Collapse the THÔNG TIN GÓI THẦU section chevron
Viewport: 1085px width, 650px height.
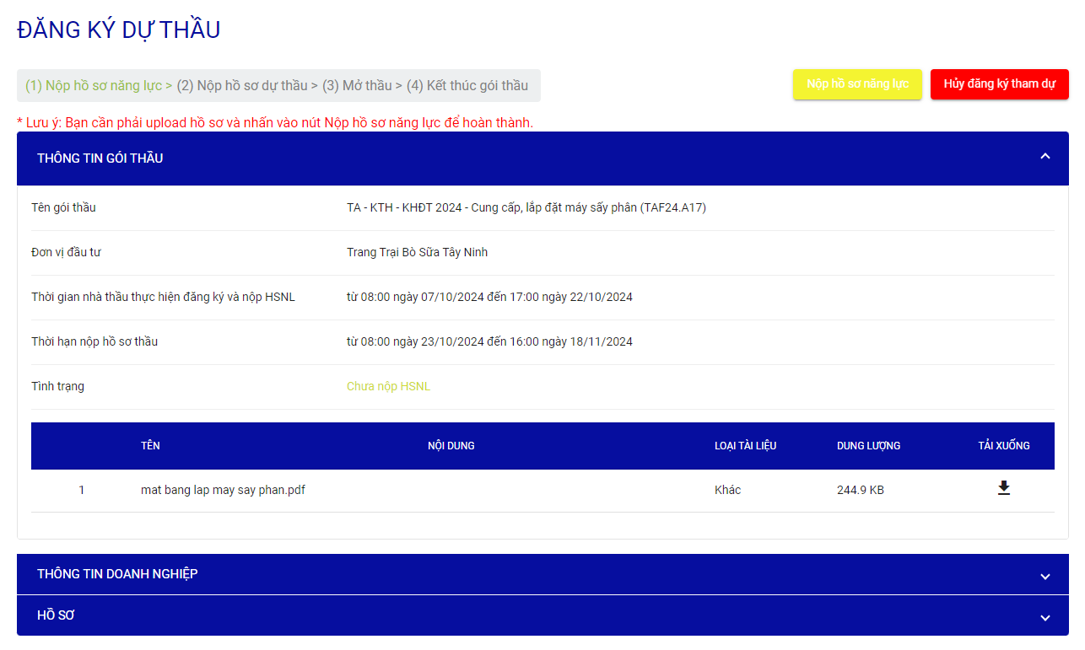tap(1045, 156)
